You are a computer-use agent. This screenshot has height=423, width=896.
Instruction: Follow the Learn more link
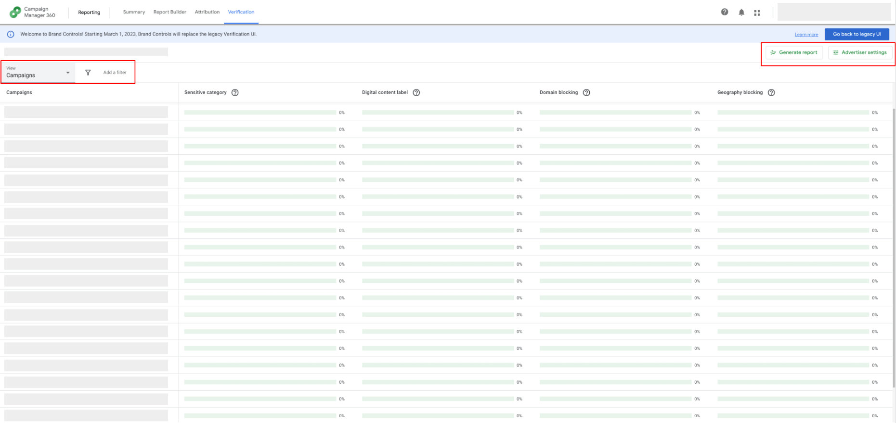click(806, 35)
